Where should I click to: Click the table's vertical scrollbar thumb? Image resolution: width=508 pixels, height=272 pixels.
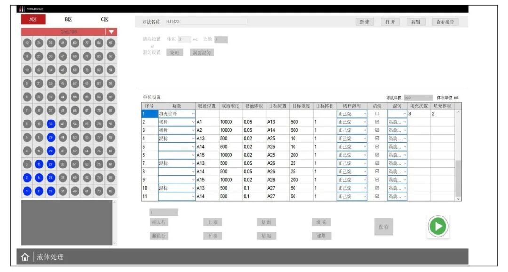pyautogui.click(x=458, y=178)
